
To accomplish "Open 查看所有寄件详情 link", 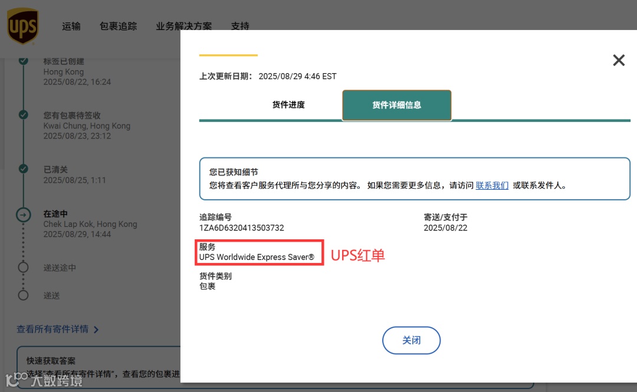I will (52, 329).
